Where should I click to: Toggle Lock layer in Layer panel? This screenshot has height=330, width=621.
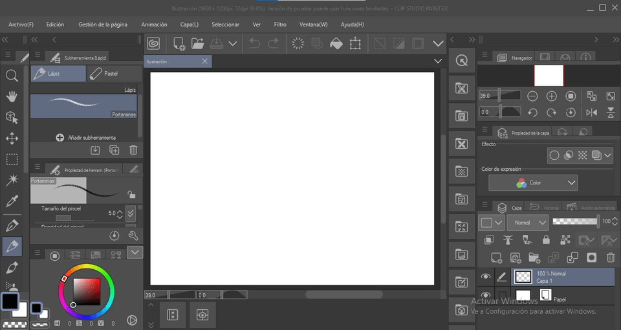click(x=546, y=239)
